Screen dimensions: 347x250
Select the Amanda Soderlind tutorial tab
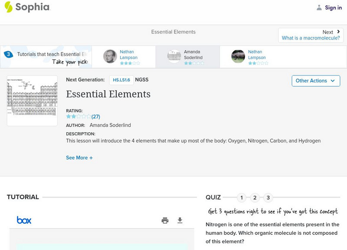pyautogui.click(x=187, y=57)
